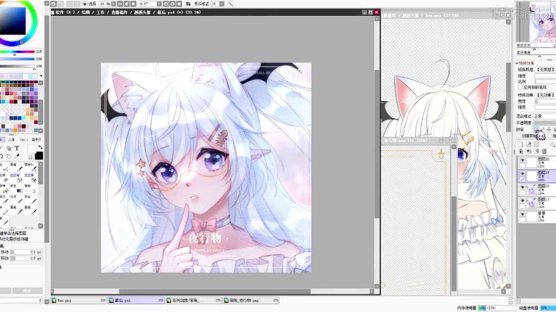556x312 pixels.
Task: Flip canvas horizontally double-arrow icon
Action: (188, 4)
